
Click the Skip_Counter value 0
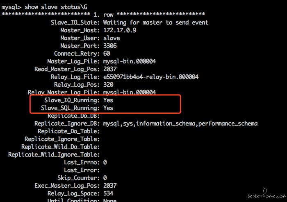(105, 178)
